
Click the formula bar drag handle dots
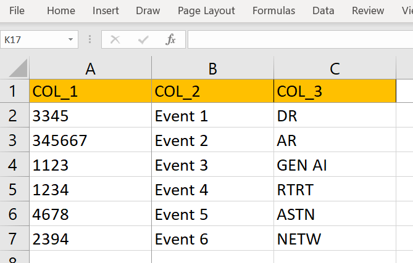90,40
